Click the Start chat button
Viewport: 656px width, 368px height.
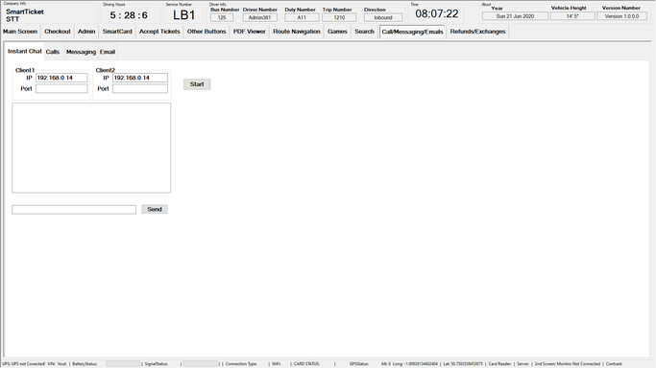pyautogui.click(x=197, y=84)
